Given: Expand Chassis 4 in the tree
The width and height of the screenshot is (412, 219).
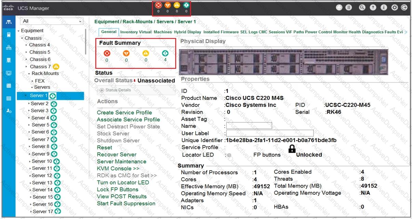Looking at the screenshot, I should 27,45.
